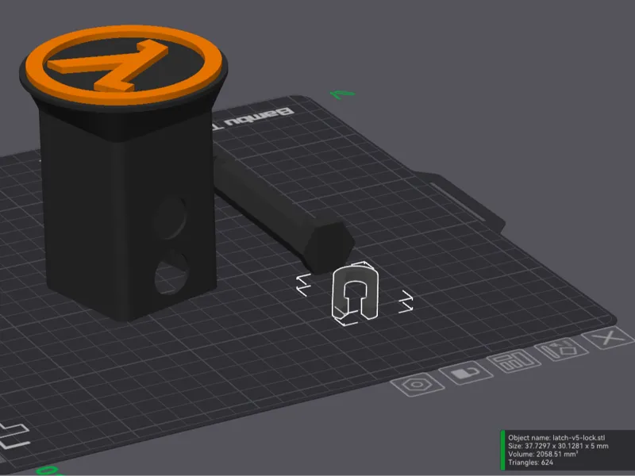Click the 'Volume: 2058.51 mm³' text
The image size is (635, 476).
point(543,454)
